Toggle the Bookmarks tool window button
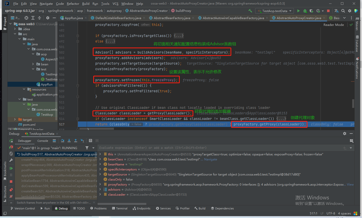This screenshot has width=362, height=218. pos(5,171)
